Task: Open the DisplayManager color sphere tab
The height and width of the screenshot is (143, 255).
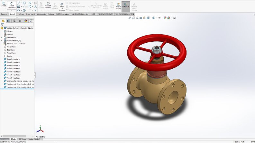Action: point(26,21)
